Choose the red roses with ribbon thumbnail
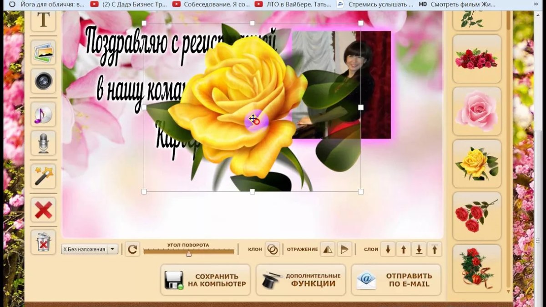 [477, 268]
